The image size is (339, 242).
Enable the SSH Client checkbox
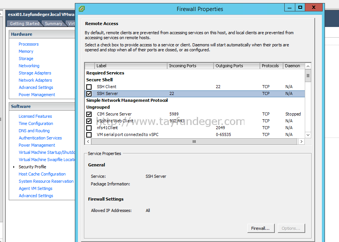coord(89,87)
